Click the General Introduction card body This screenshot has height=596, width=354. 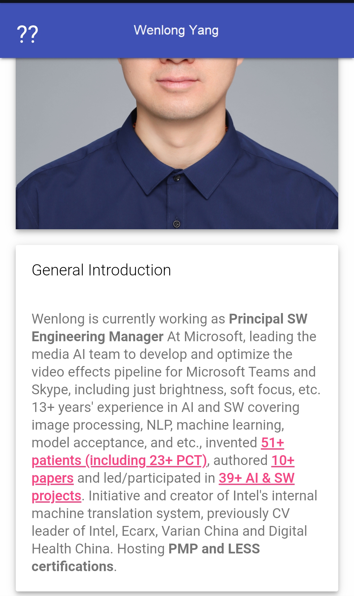[177, 418]
